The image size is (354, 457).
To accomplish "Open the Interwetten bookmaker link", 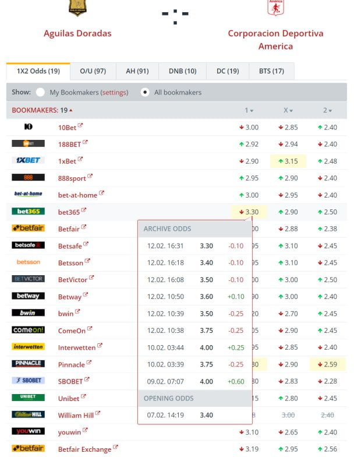I will coord(77,347).
